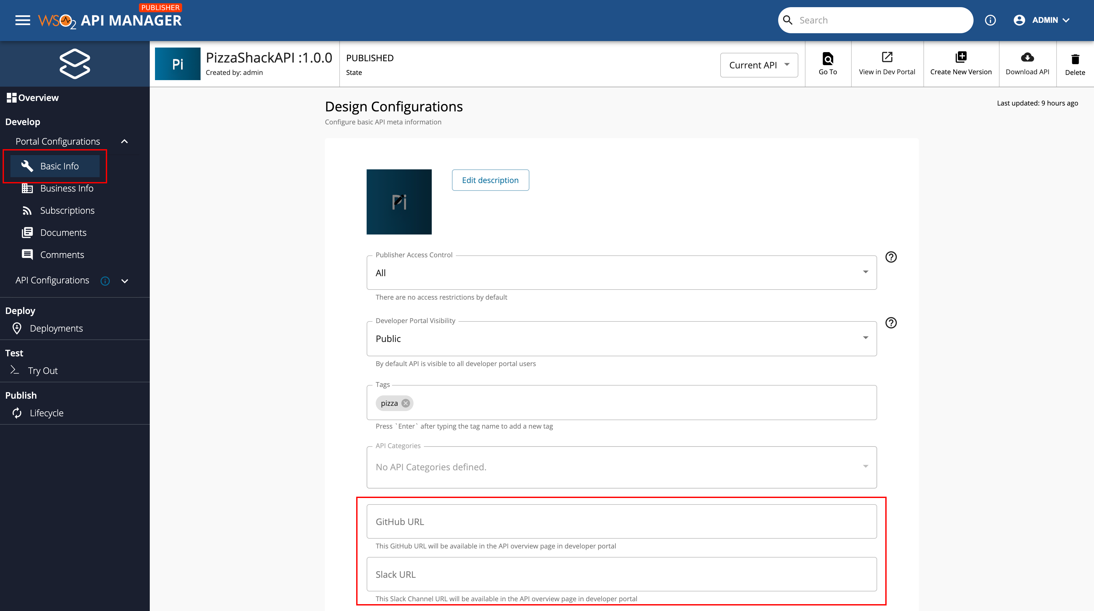Open the hamburger navigation menu
The image size is (1094, 611).
(x=22, y=20)
